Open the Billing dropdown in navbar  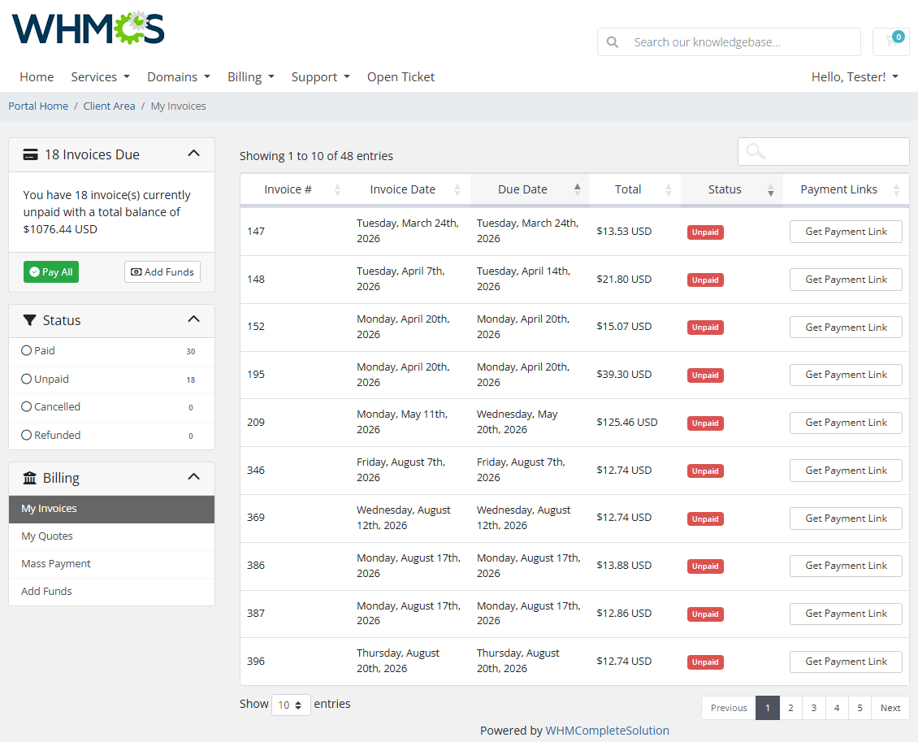(250, 76)
